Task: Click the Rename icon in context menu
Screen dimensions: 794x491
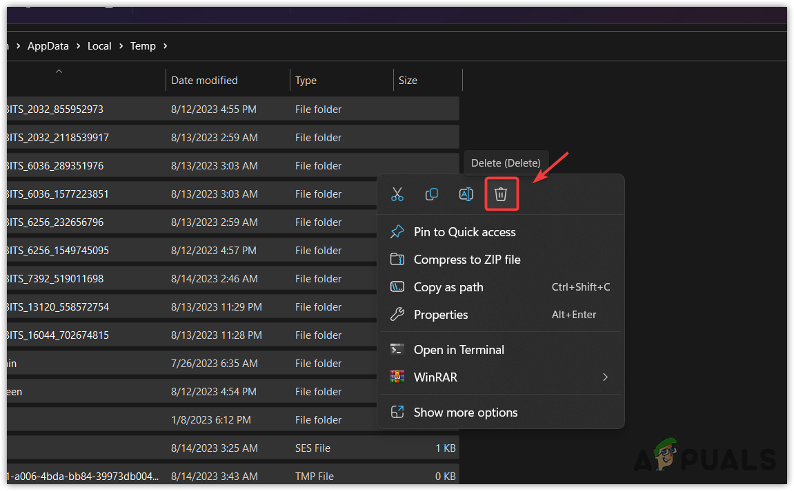Action: coord(466,194)
